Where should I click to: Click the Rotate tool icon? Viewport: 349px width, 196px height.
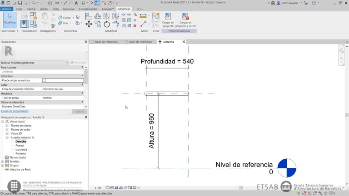(107, 24)
